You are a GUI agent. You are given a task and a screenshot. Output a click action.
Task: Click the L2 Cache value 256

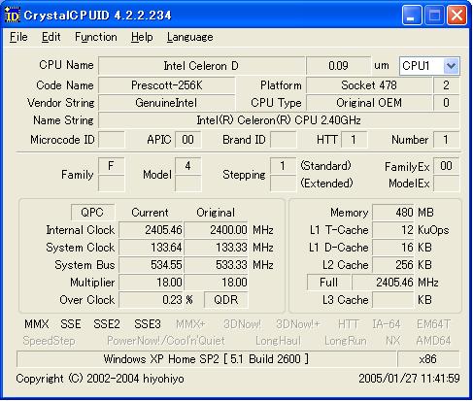tap(393, 265)
